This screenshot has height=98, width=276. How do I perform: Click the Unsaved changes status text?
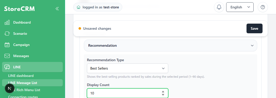click(x=97, y=28)
